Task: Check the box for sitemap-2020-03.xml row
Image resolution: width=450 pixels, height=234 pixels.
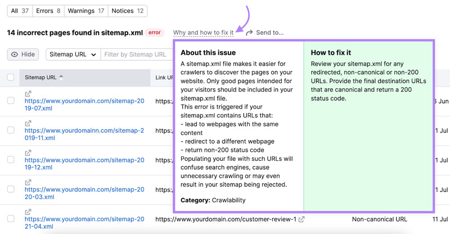Action: [11, 190]
